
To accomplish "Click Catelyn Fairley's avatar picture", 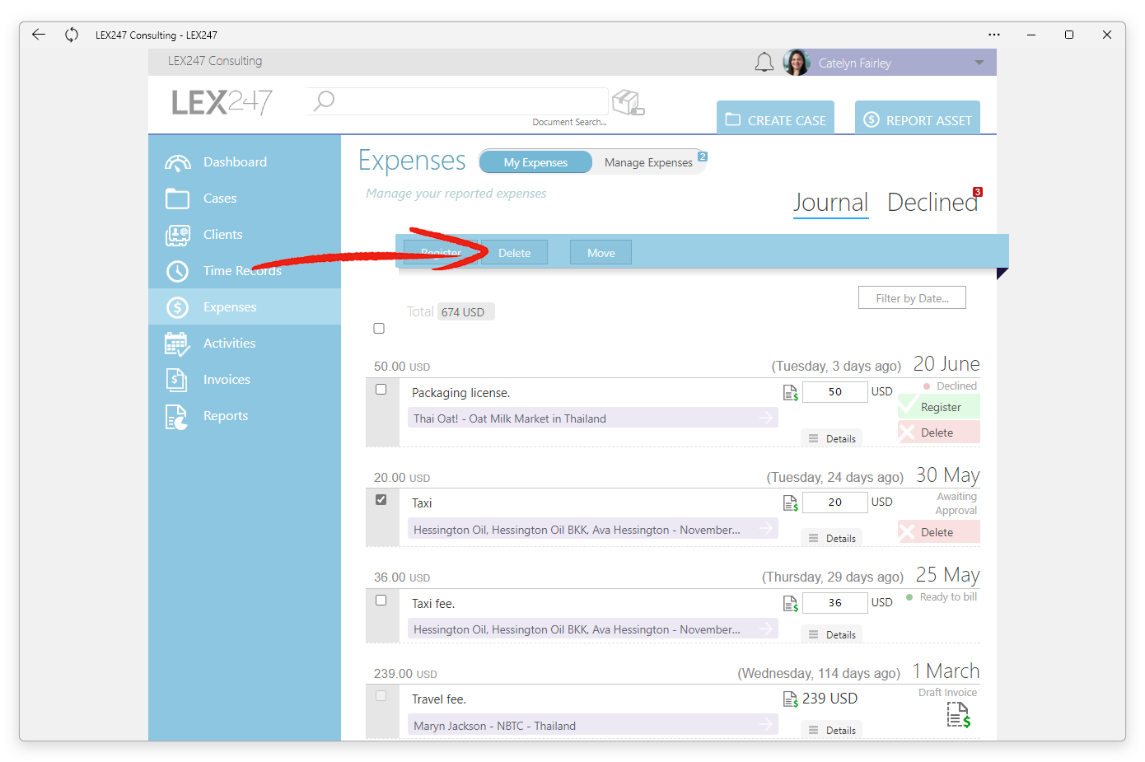I will [797, 63].
